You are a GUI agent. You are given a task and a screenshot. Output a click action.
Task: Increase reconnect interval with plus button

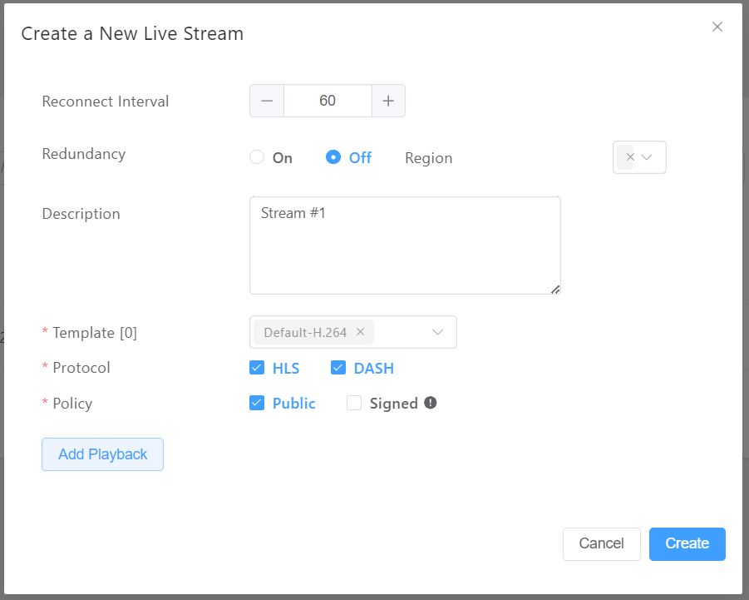[388, 101]
